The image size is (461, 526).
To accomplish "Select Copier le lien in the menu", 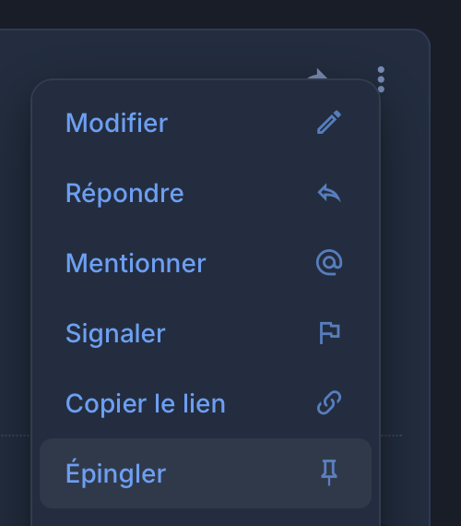I will [x=206, y=403].
